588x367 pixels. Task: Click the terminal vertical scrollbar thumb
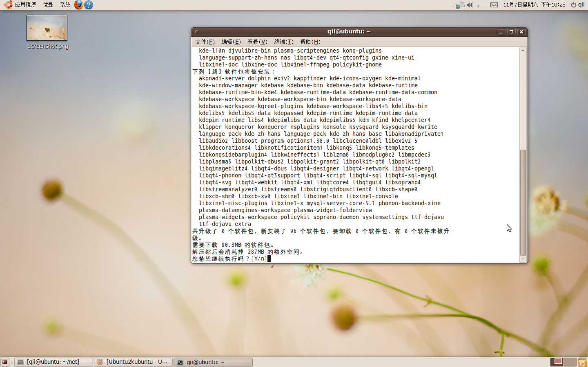point(523,203)
